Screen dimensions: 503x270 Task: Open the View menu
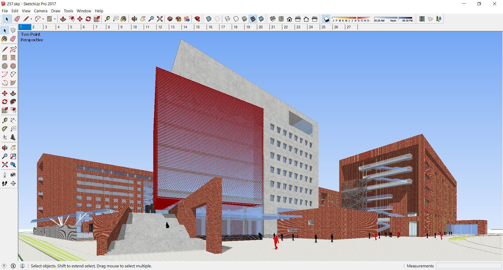coord(26,11)
